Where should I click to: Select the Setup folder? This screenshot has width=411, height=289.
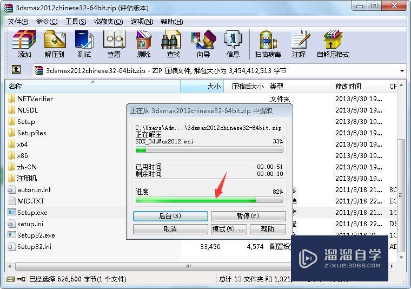[x=22, y=122]
